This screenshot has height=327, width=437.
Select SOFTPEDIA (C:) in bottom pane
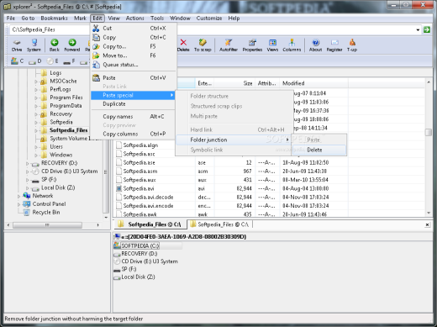tap(140, 246)
